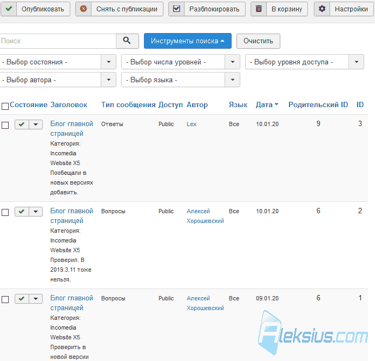The height and width of the screenshot is (361, 375).
Task: Click the Опубликовать button label
Action: pyautogui.click(x=43, y=9)
